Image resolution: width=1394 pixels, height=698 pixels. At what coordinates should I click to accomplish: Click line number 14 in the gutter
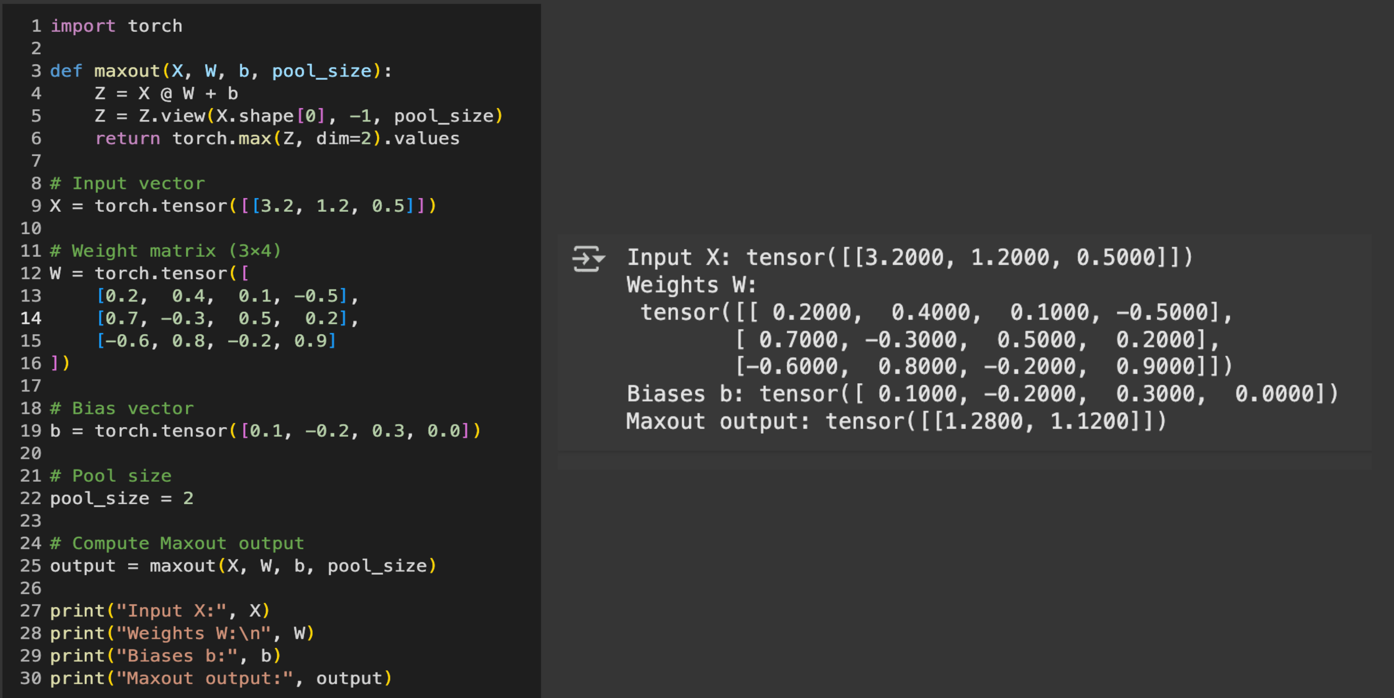pos(31,318)
